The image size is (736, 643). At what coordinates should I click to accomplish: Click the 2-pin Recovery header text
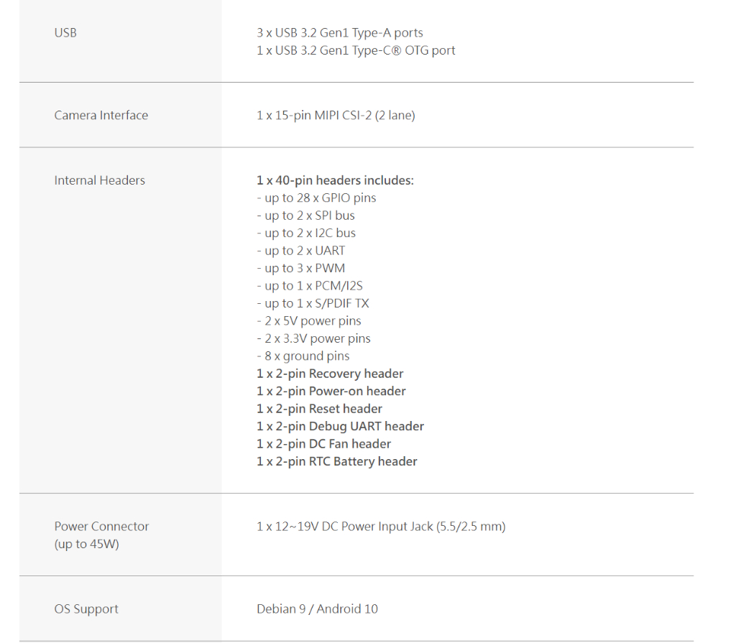330,374
